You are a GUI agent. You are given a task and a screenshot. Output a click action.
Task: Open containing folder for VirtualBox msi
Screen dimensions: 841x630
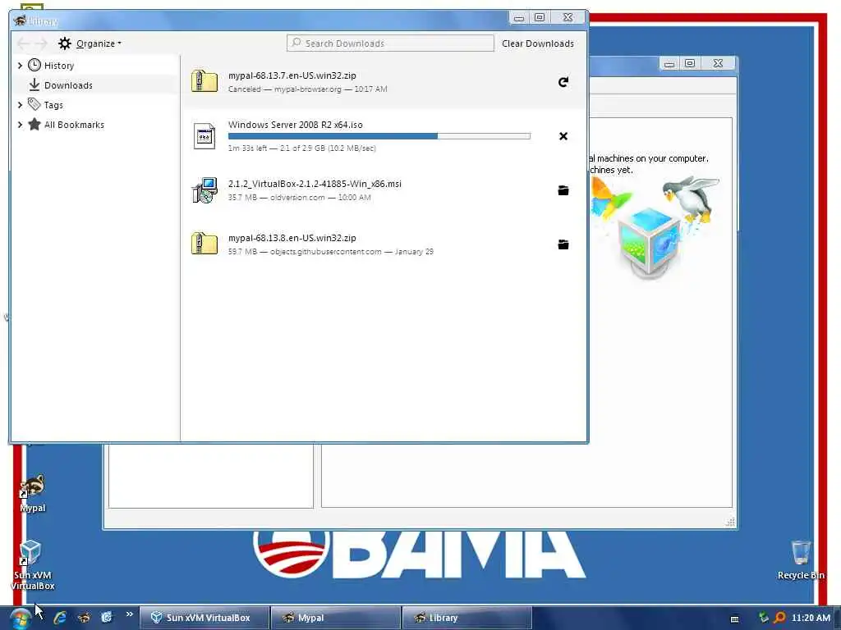(x=563, y=190)
